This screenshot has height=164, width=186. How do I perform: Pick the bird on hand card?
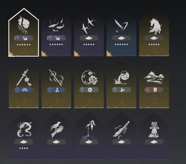56,136
